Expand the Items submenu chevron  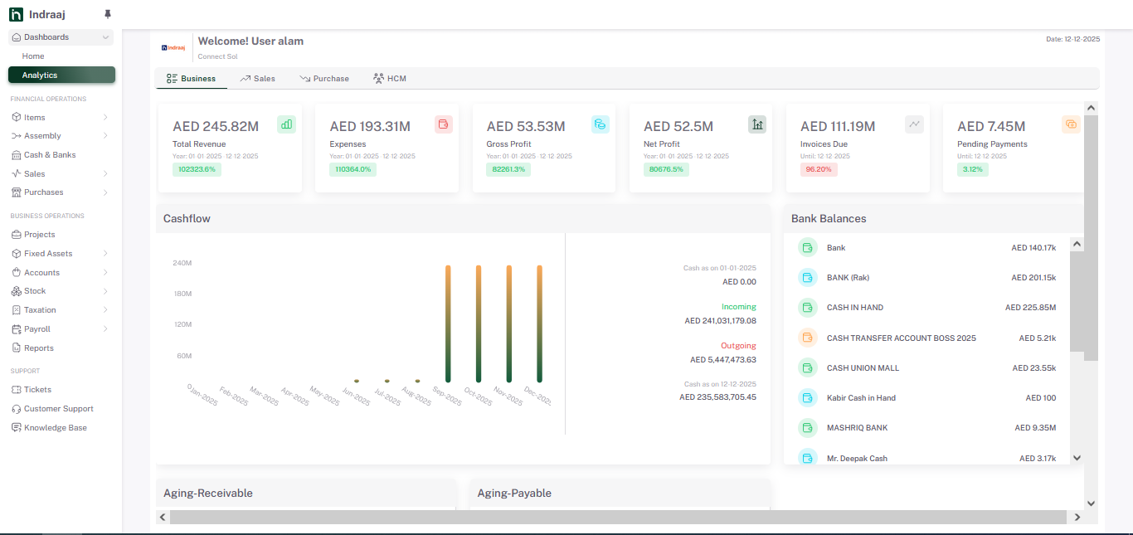[x=105, y=118]
